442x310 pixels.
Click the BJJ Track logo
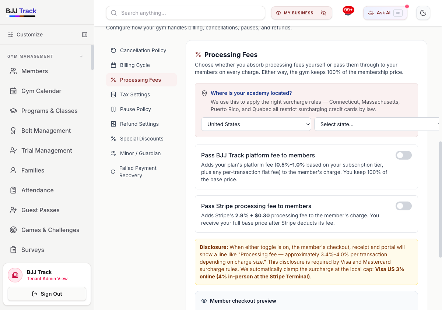point(21,12)
